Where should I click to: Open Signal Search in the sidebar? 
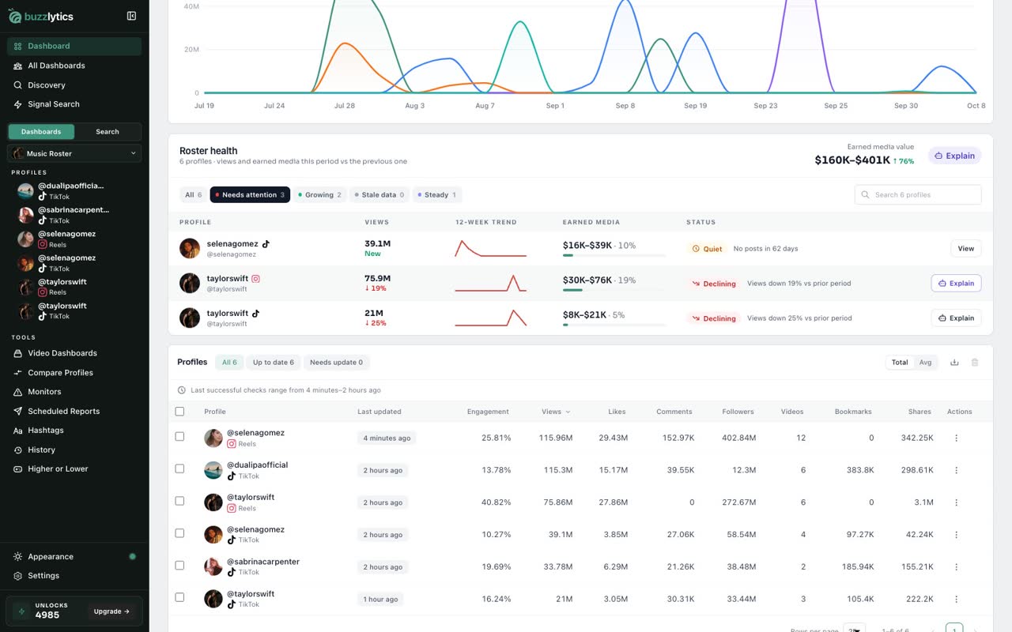click(x=74, y=104)
